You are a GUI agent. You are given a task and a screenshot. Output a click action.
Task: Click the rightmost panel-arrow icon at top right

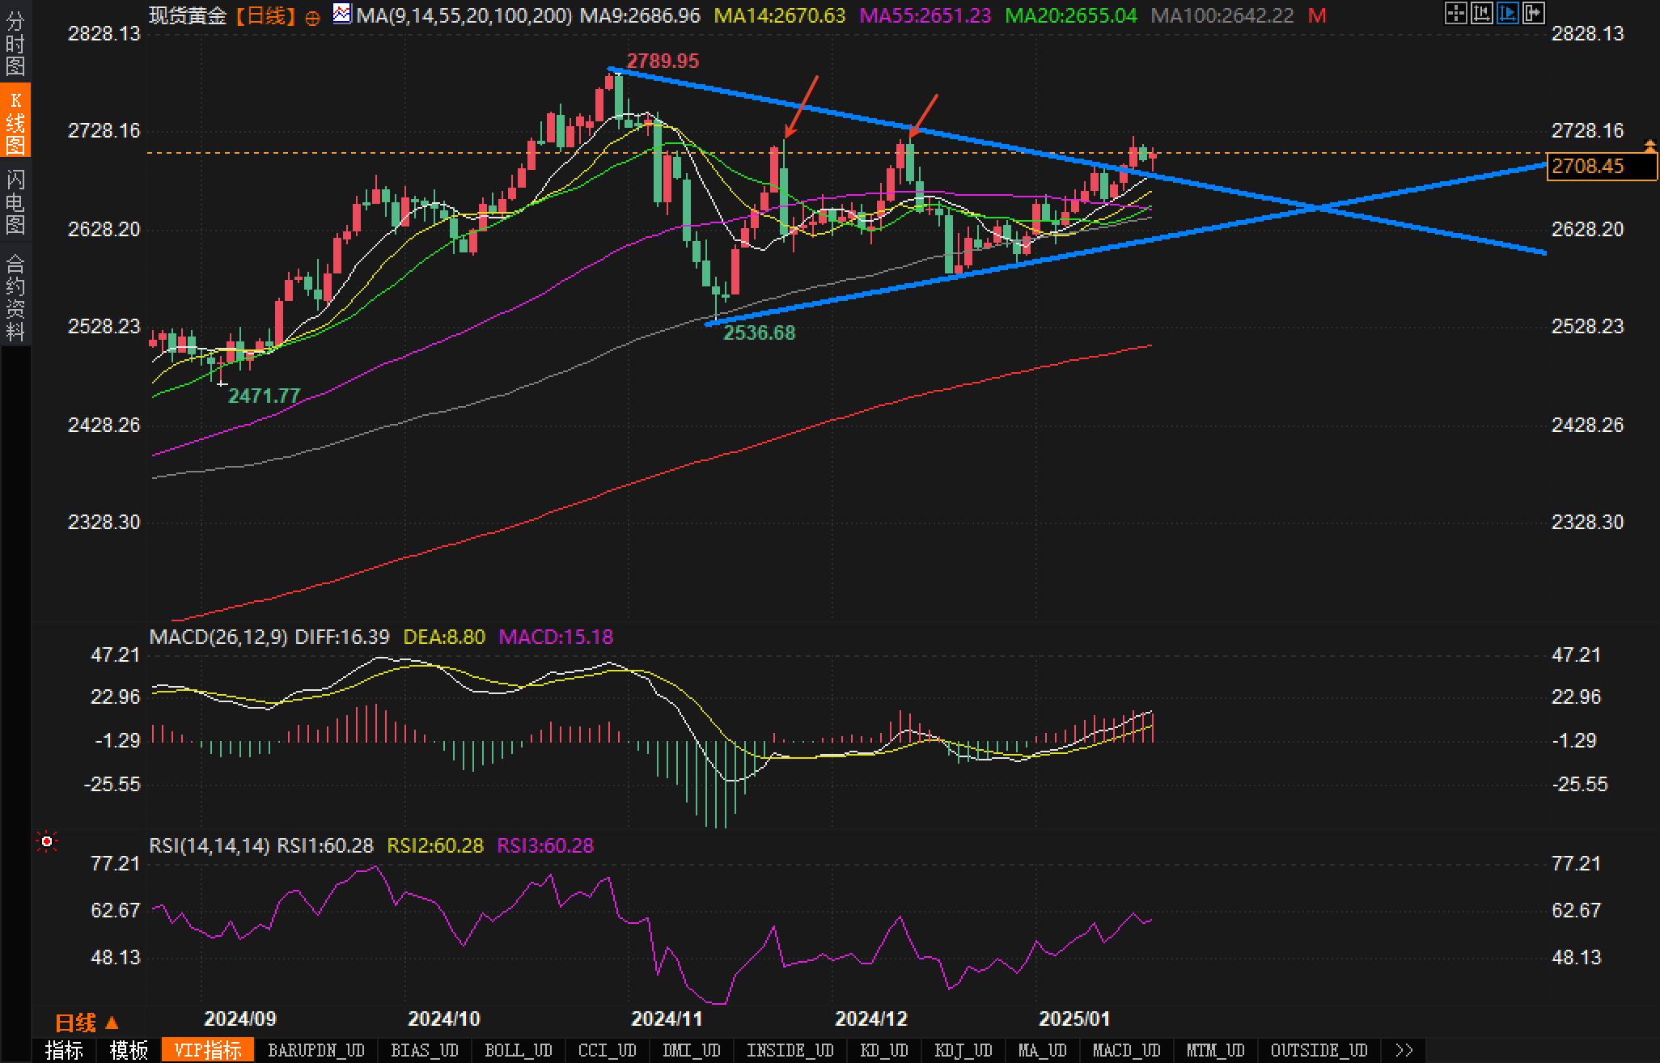(1533, 13)
